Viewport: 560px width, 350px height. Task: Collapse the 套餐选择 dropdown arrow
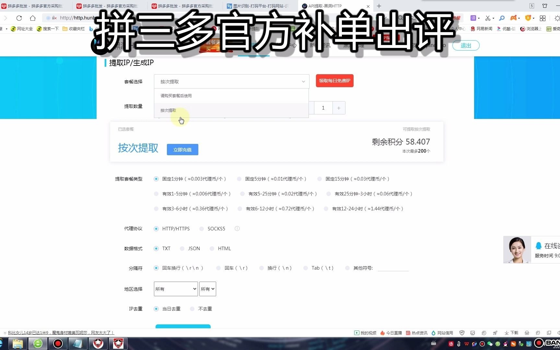click(x=303, y=82)
